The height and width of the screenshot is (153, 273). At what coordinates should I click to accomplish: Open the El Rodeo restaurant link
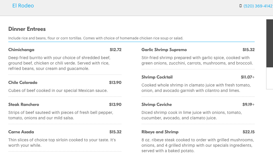tap(23, 6)
